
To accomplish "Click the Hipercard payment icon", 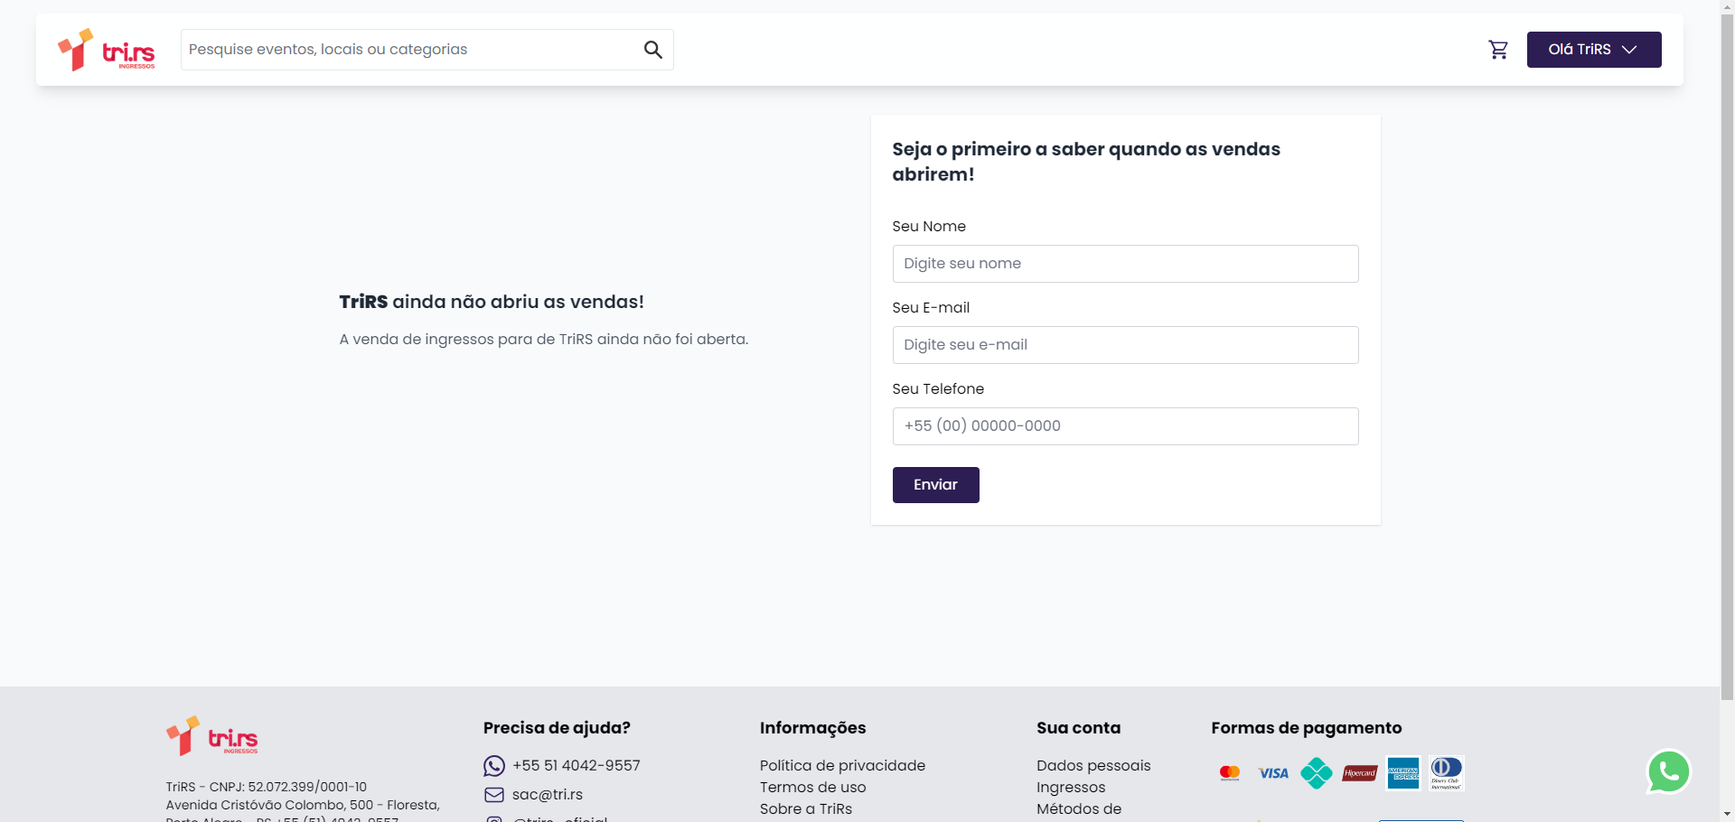I will coord(1360,773).
